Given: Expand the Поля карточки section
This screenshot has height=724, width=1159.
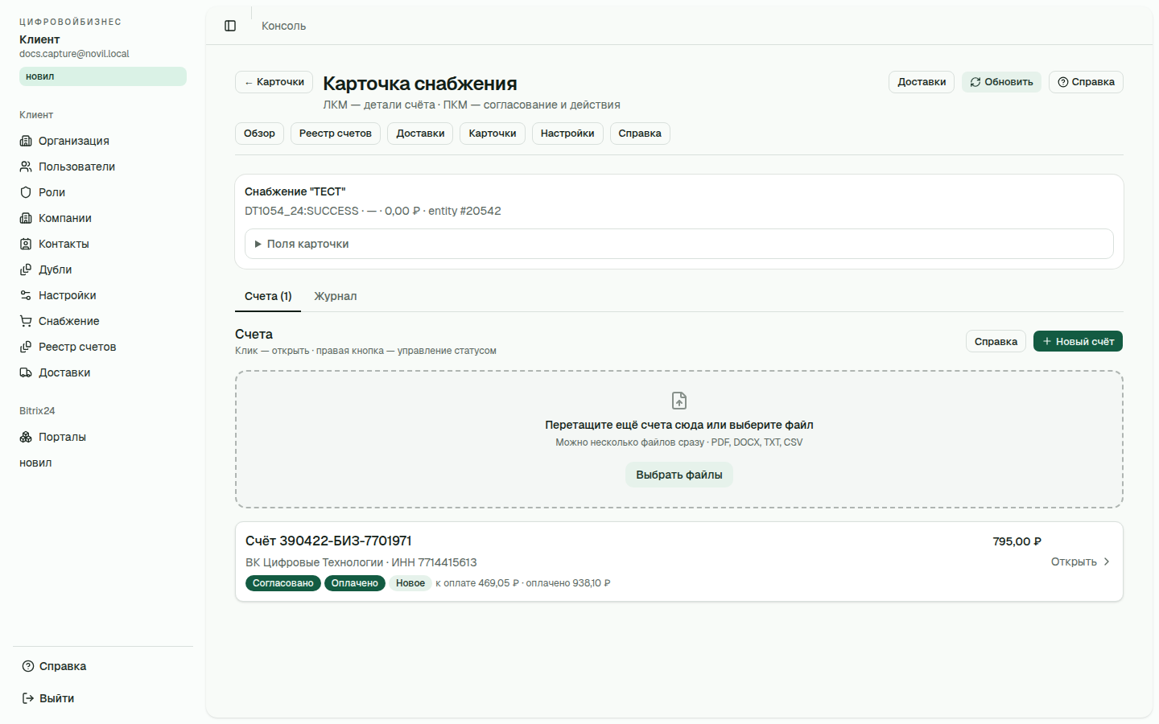Looking at the screenshot, I should [x=679, y=244].
